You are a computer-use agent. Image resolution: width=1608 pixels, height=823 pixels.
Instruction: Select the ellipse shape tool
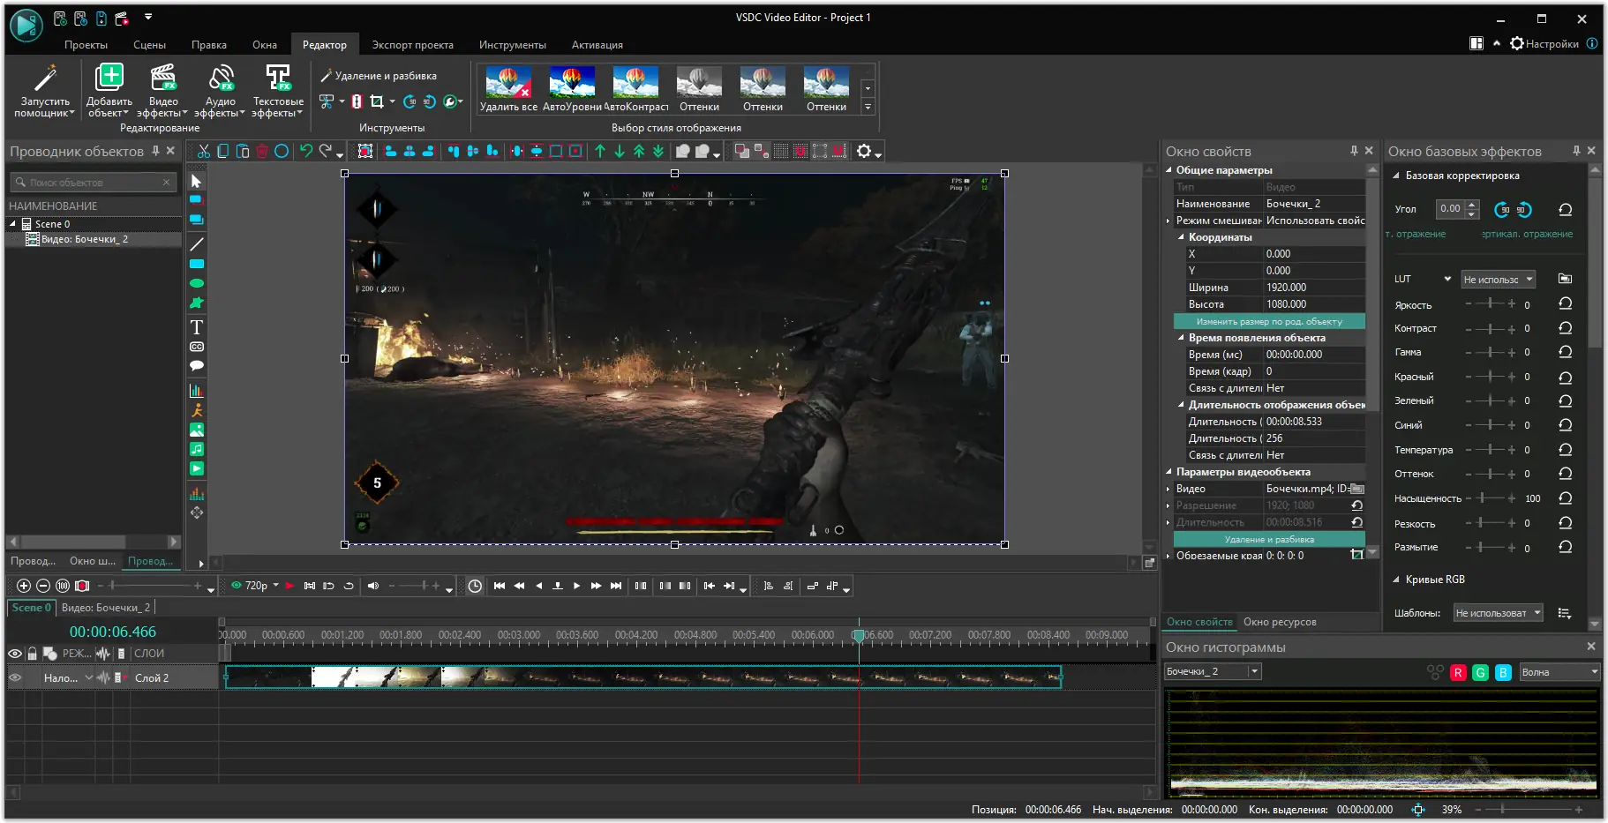[197, 283]
